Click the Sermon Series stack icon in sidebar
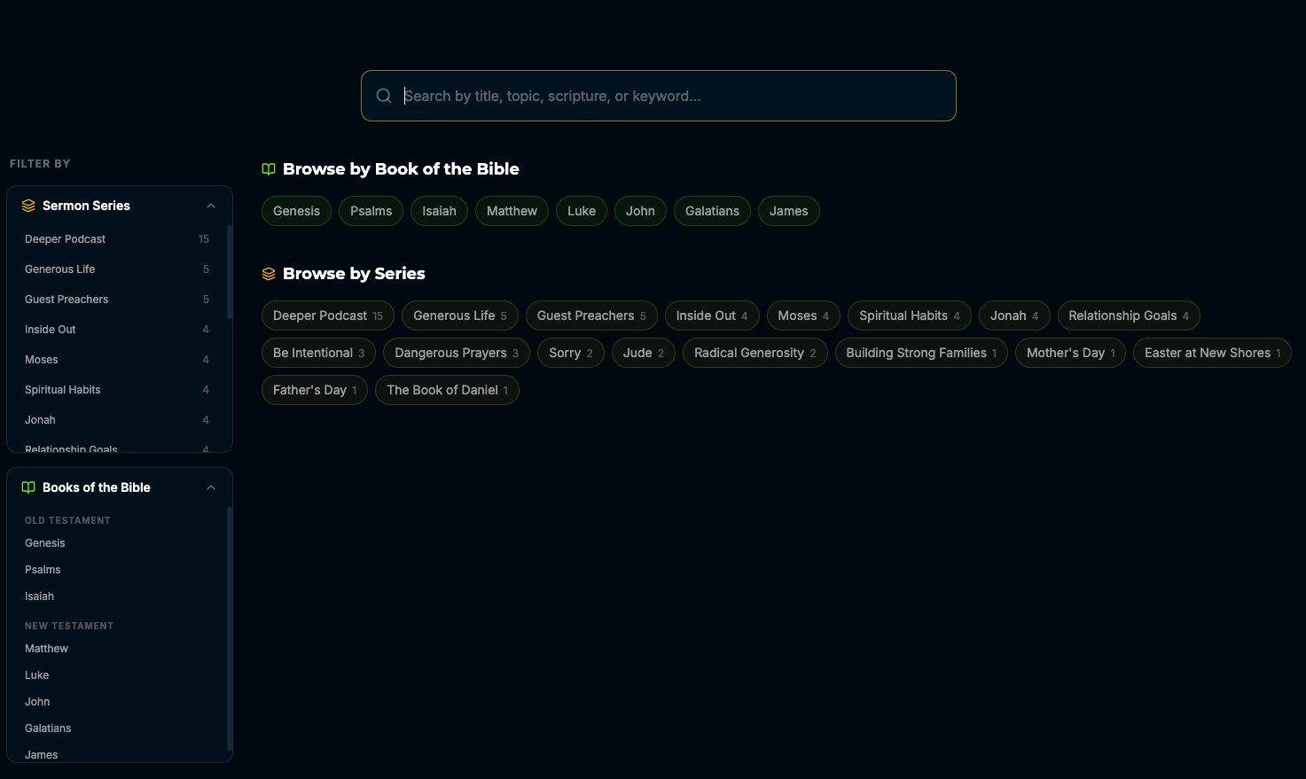Viewport: 1306px width, 779px height. tap(28, 206)
